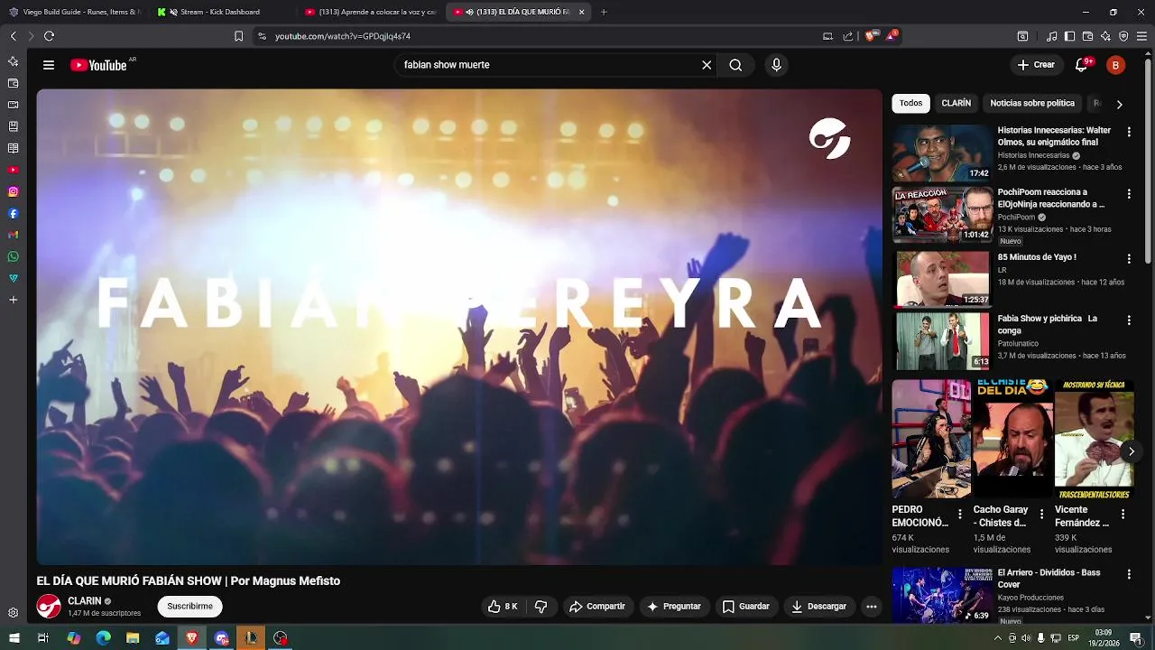
Task: Open PochiPoom reacciona video title
Action: coord(1050,198)
